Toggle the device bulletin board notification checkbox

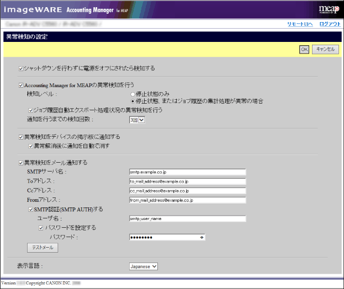[21, 137]
